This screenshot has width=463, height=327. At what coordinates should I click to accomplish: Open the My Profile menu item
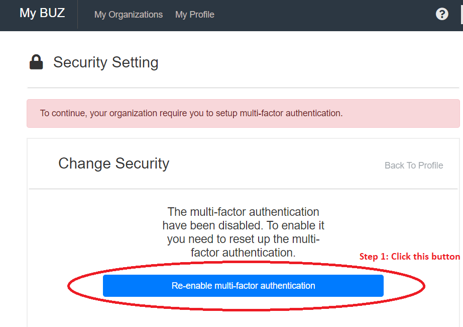click(x=195, y=15)
